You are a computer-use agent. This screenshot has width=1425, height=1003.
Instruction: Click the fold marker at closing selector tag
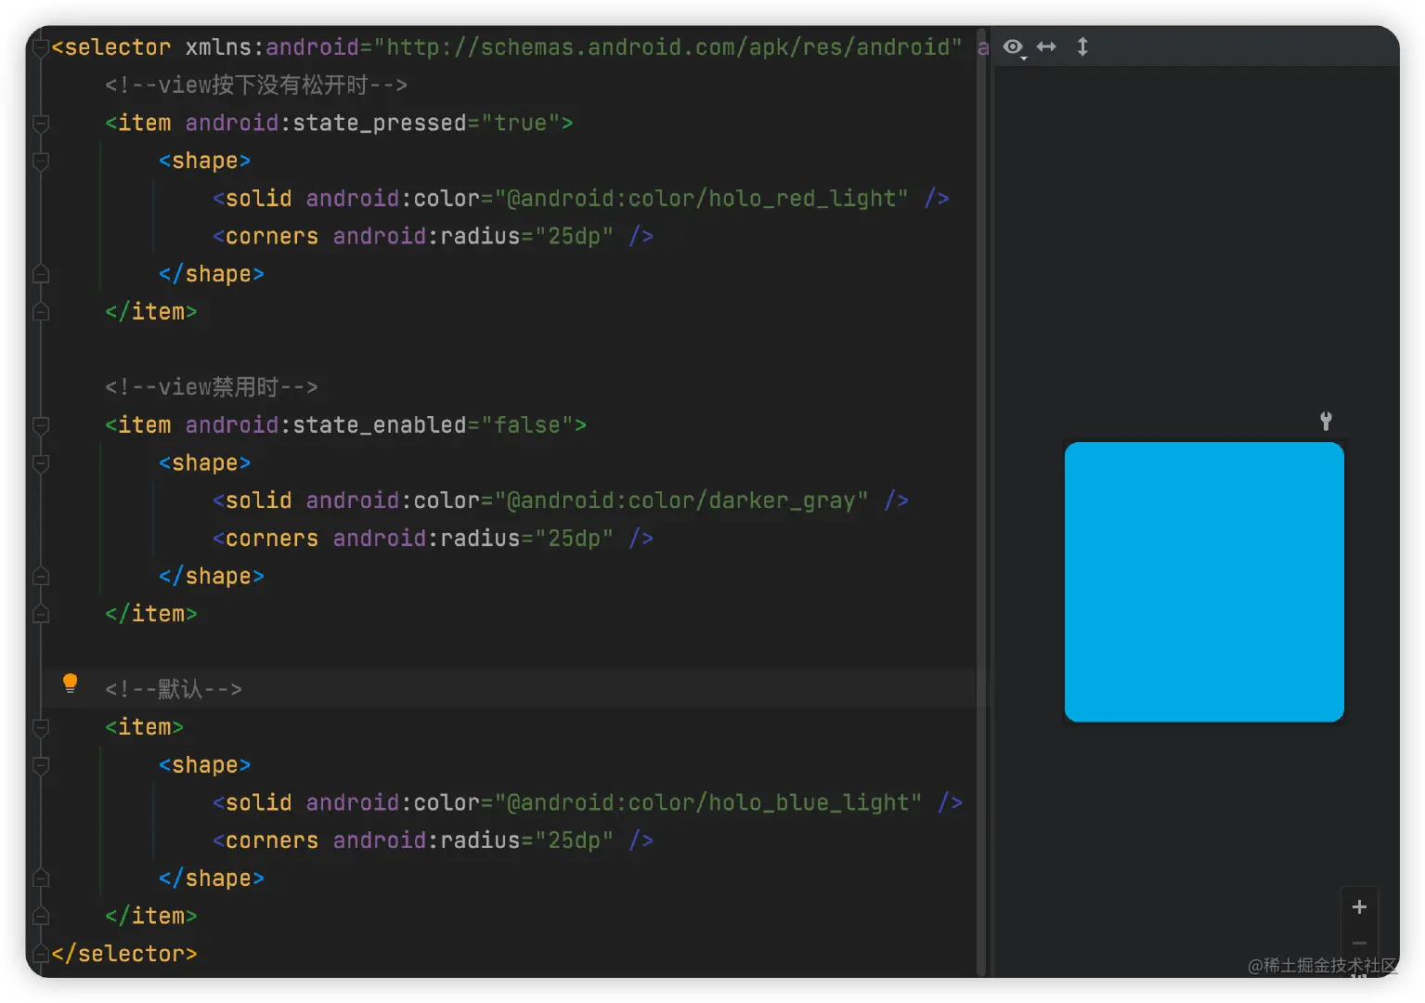click(x=41, y=954)
